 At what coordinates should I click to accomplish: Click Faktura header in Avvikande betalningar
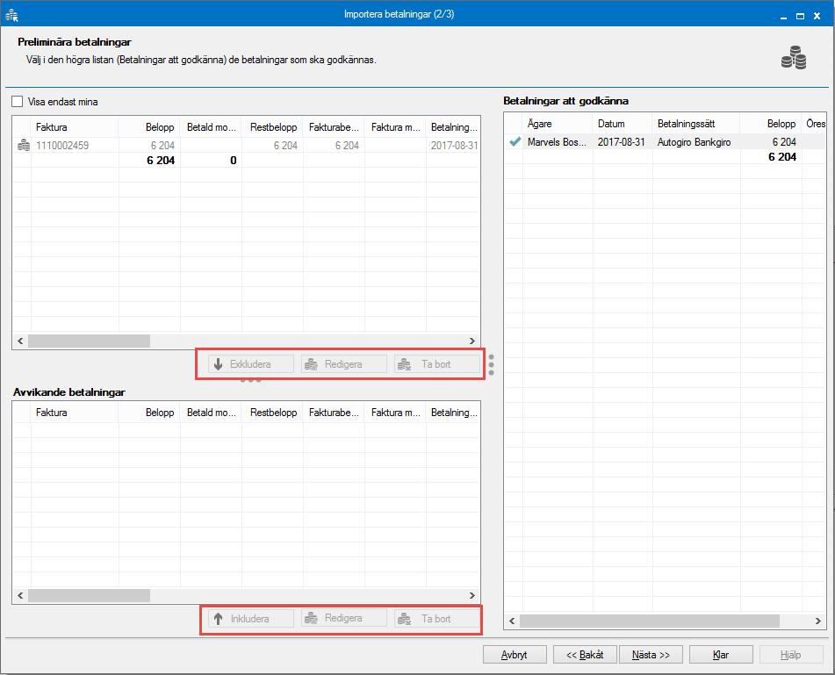(75, 413)
